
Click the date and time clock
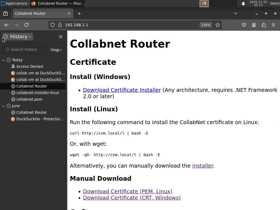pos(258,3)
